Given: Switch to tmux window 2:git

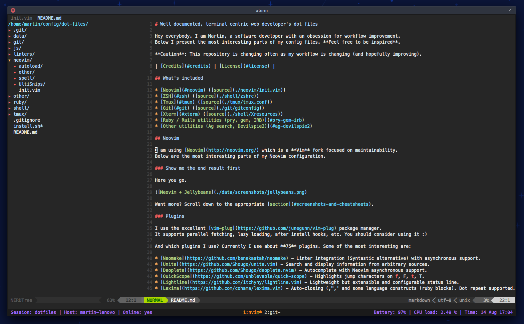Looking at the screenshot, I should pyautogui.click(x=272, y=312).
